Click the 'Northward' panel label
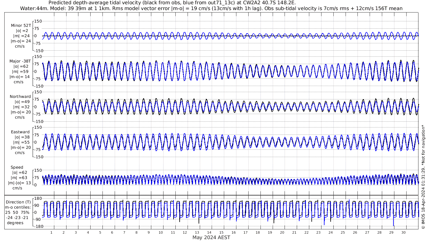The image size is (427, 244). pos(20,97)
